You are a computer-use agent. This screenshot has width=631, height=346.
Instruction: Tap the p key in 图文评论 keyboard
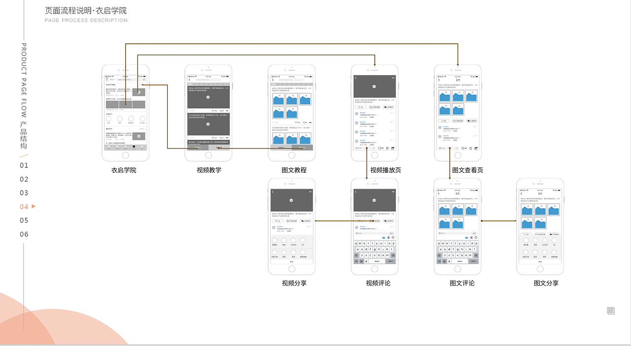(x=476, y=243)
